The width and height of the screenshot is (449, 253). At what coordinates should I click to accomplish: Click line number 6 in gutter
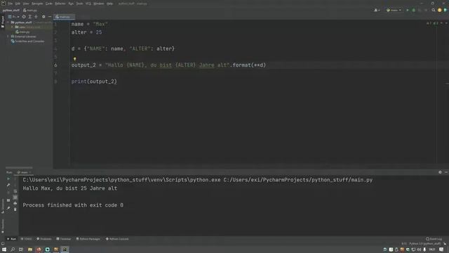[55, 65]
